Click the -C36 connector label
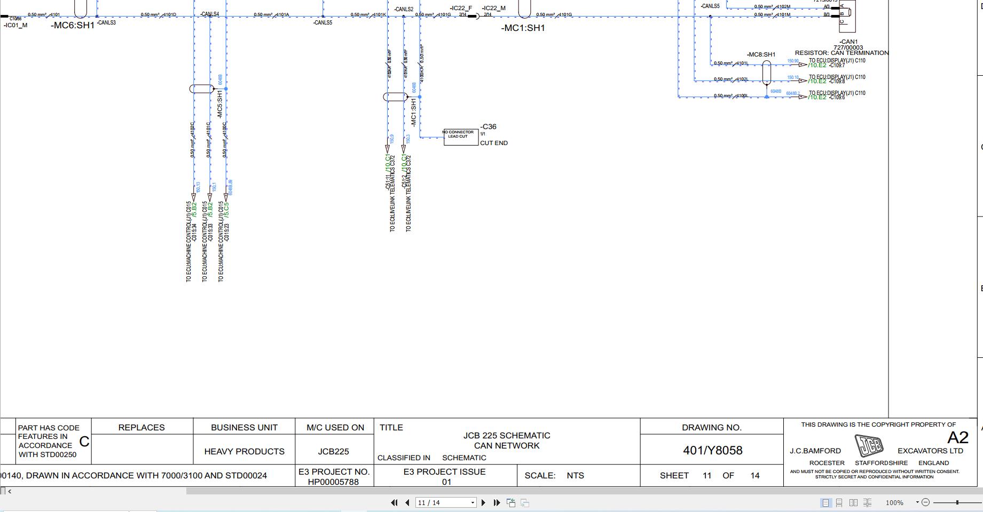 488,127
